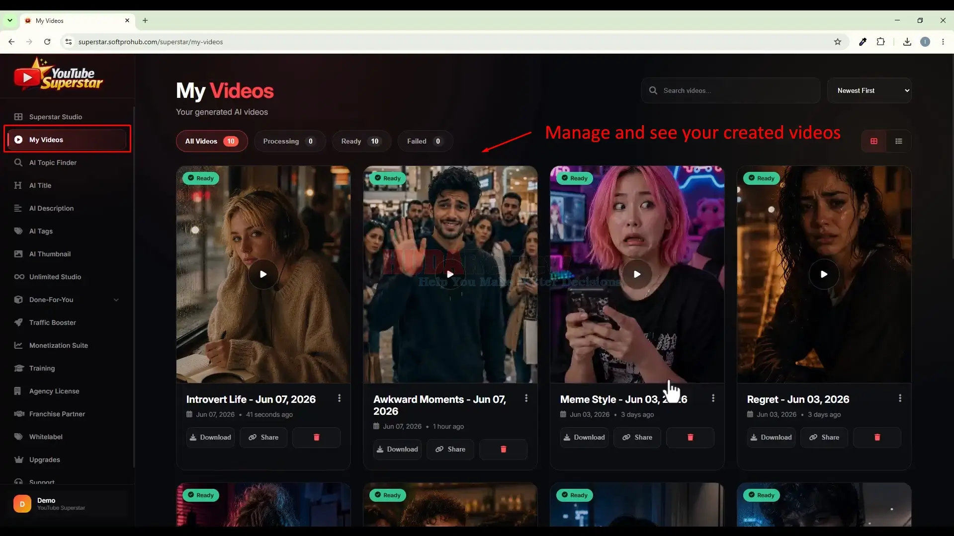Open options menu for Regret video
This screenshot has height=536, width=954.
900,398
